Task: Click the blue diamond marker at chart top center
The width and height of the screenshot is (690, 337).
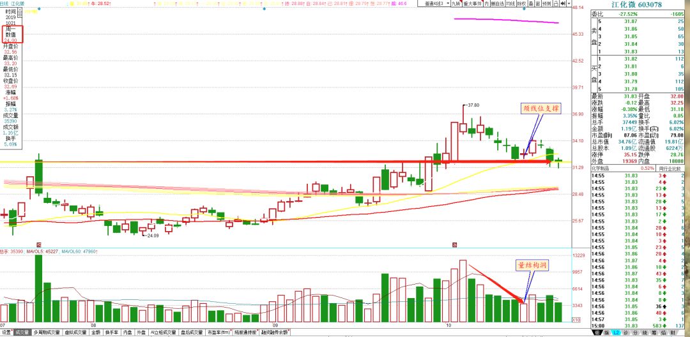Action: click(x=264, y=9)
